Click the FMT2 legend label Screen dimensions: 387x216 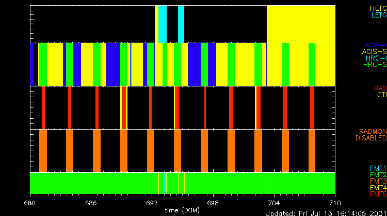[378, 175]
